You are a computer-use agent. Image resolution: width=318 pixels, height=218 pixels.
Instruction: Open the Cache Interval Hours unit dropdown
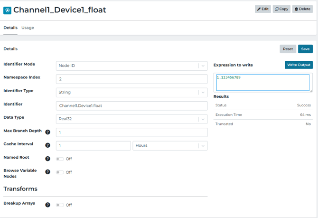coord(170,146)
